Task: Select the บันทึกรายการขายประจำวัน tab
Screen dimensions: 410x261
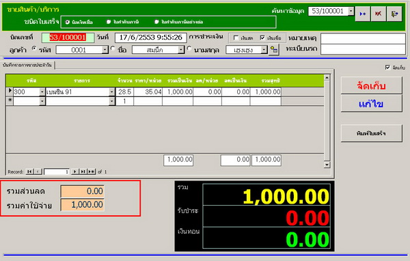Action: [27, 65]
